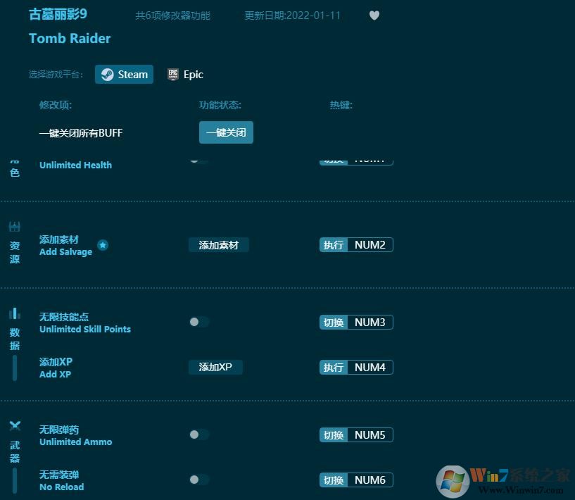Click the 古墓丽影9 game title
The height and width of the screenshot is (500, 575).
point(58,14)
